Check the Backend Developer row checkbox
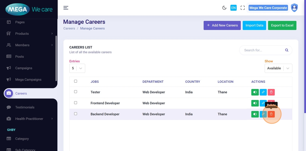Screen dimensions: 306x151 tap(76, 114)
